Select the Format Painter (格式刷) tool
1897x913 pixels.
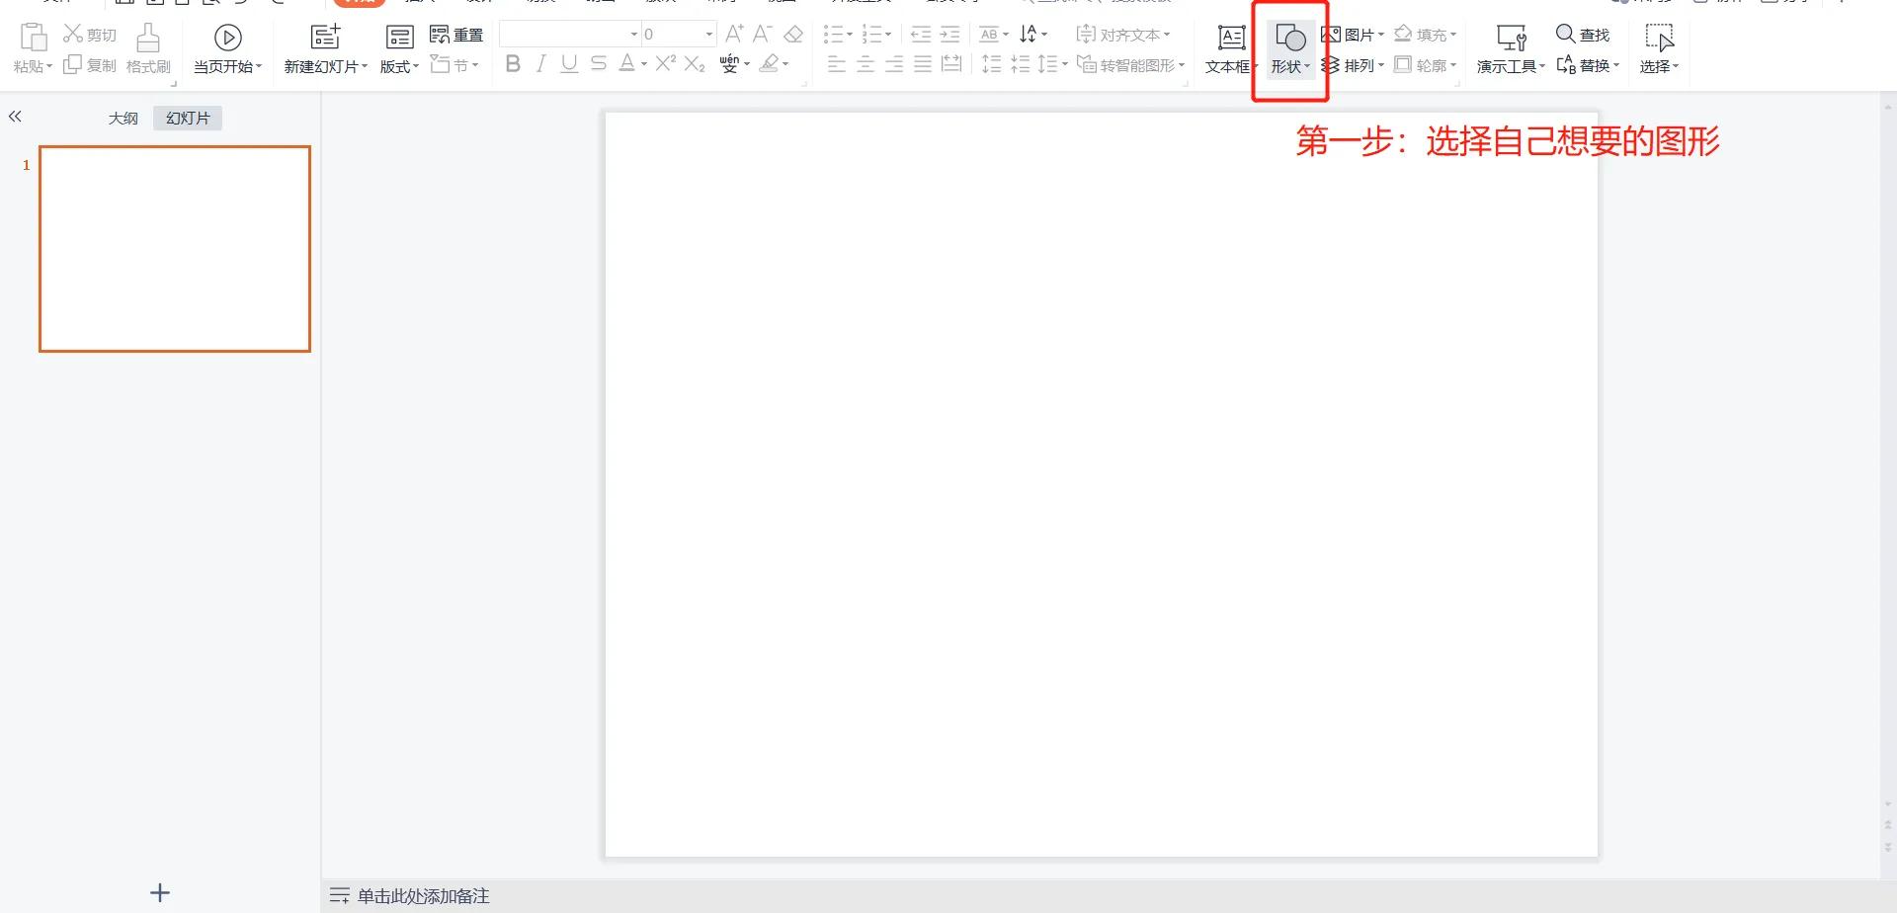pos(146,49)
